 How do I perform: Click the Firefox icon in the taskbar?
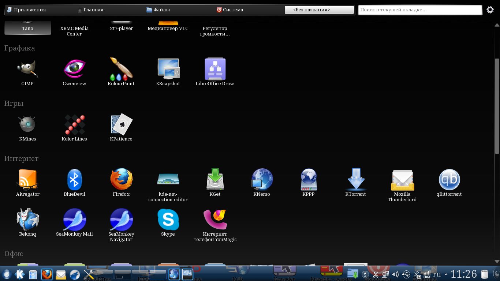click(46, 274)
